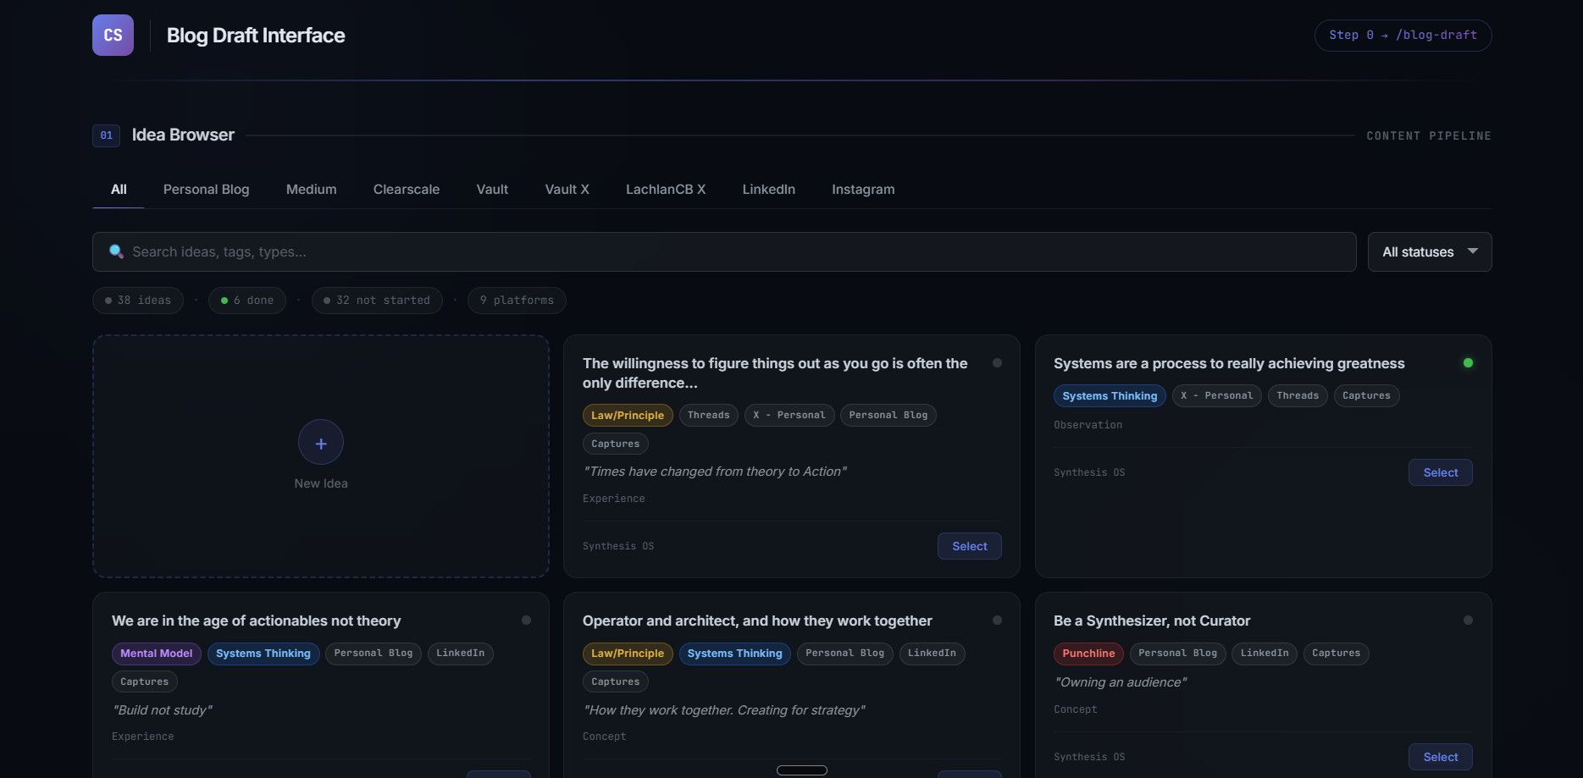The image size is (1583, 778).
Task: Switch to the Instagram tab
Action: coord(863,190)
